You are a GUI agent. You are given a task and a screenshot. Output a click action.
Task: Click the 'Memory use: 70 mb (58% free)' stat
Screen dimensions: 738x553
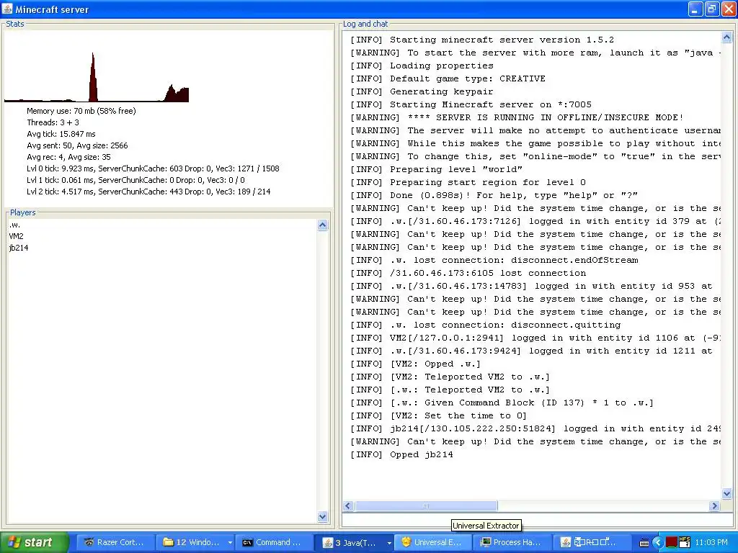click(81, 111)
